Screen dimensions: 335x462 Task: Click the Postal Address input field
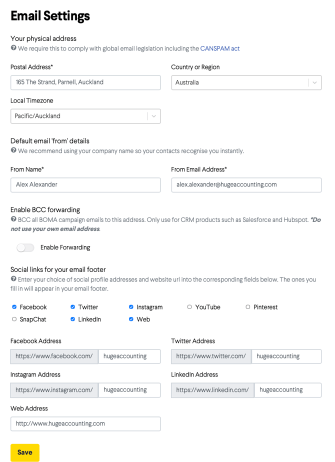[85, 82]
